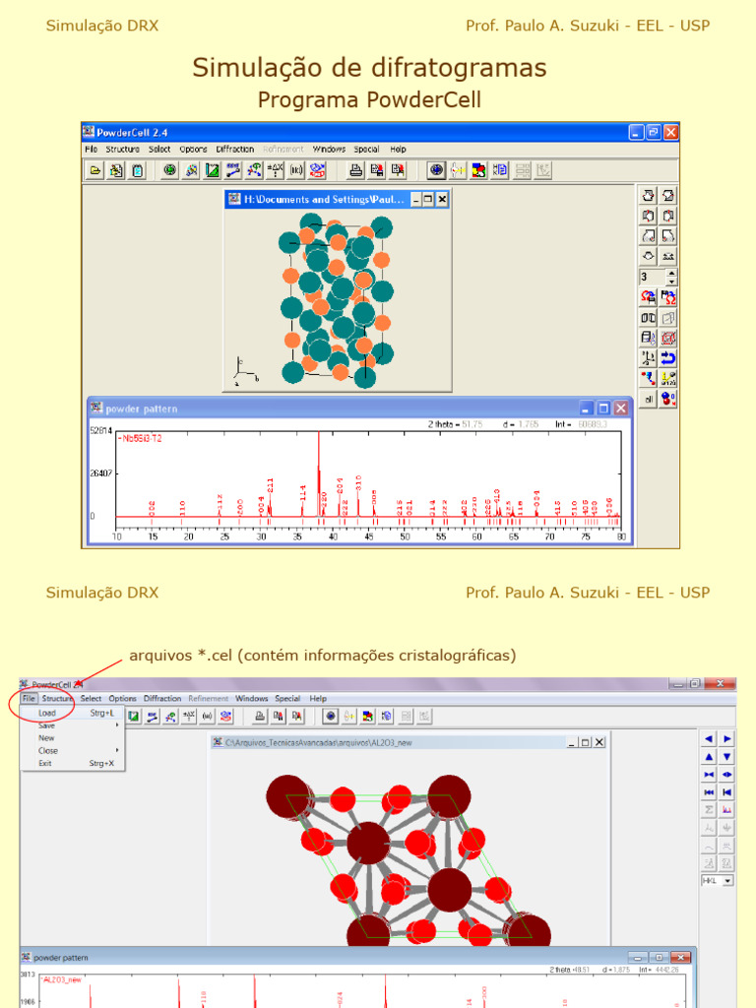Screen dimensions: 756x1008
Task: Choose New in the File menu
Action: point(73,738)
